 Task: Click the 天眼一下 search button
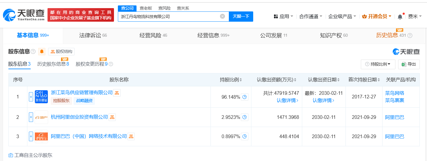(x=241, y=17)
